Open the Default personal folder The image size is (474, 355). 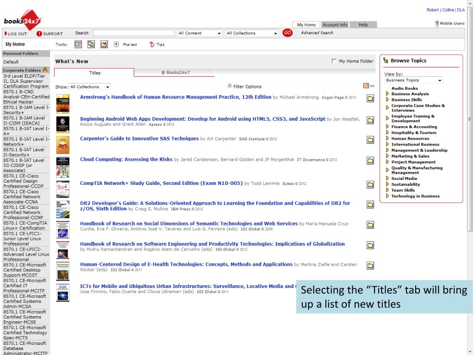point(11,62)
